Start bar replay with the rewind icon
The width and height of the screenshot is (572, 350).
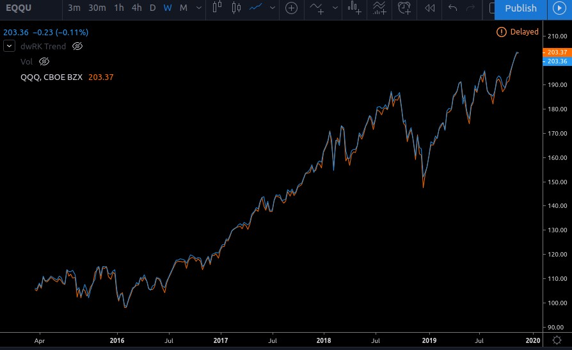click(430, 8)
